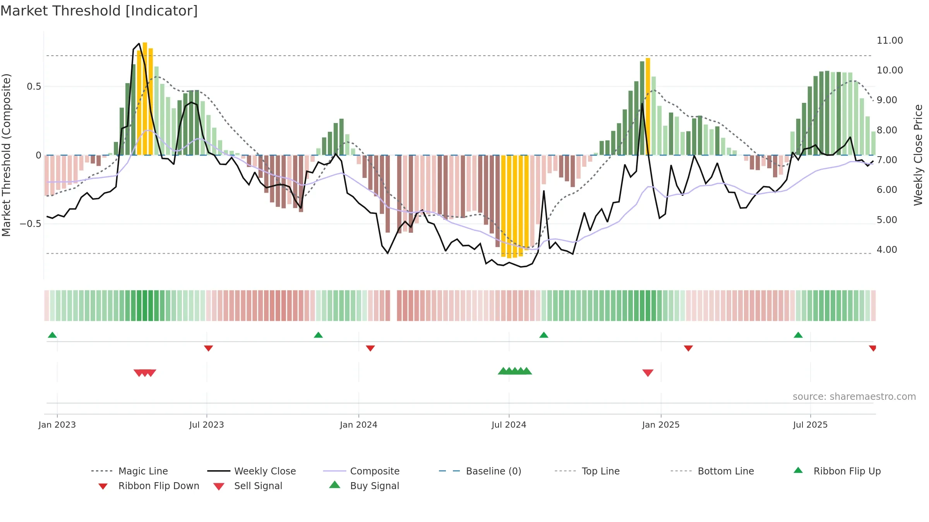This screenshot has height=522, width=929.
Task: Click the −0.5 composite axis label
Action: [x=31, y=223]
